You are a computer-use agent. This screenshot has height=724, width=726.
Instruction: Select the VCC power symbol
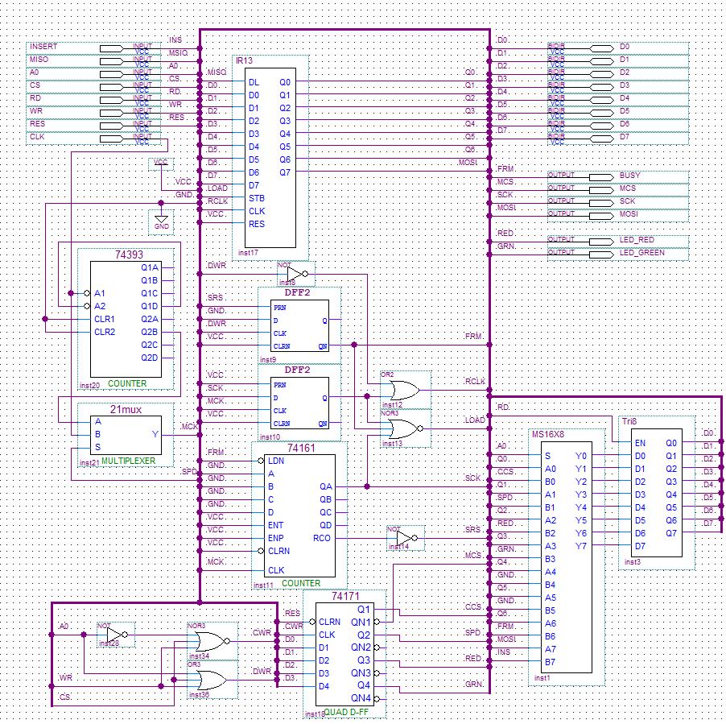161,163
